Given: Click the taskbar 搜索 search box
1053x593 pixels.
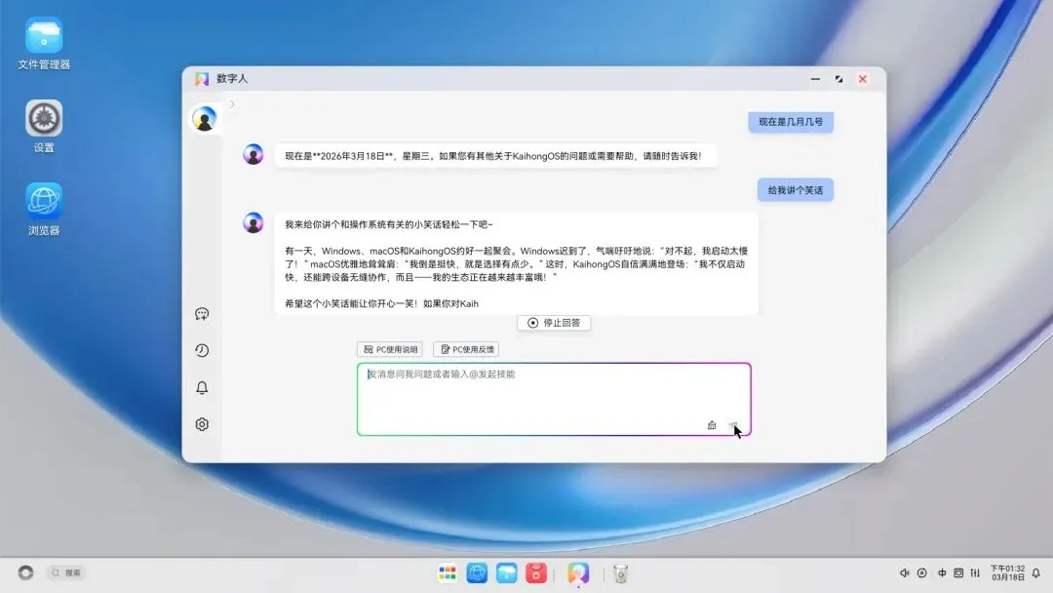Looking at the screenshot, I should click(x=66, y=573).
